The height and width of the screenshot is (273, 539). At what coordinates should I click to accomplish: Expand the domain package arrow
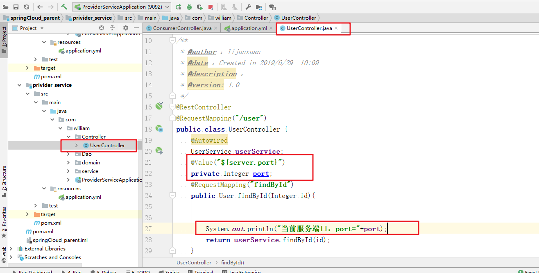[x=68, y=162]
